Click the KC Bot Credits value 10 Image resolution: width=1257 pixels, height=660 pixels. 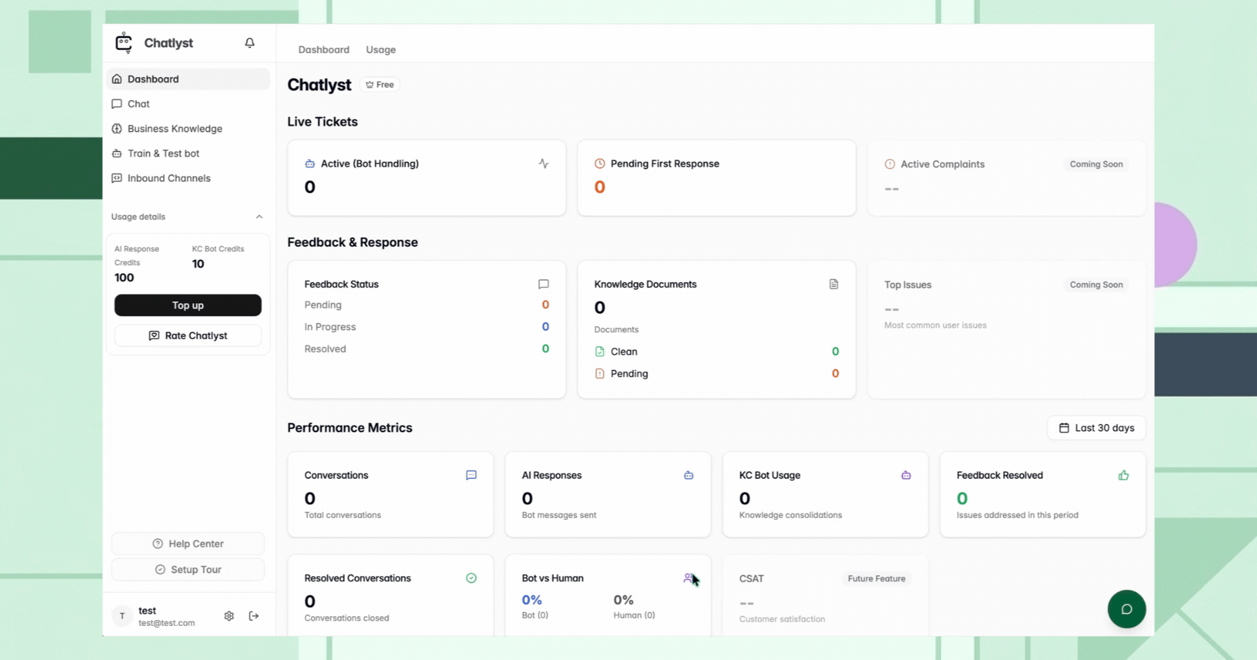click(198, 264)
